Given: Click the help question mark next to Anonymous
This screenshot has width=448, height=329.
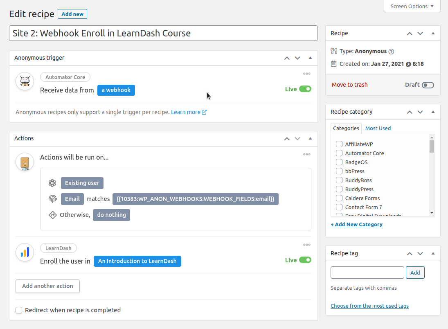Looking at the screenshot, I should (392, 52).
